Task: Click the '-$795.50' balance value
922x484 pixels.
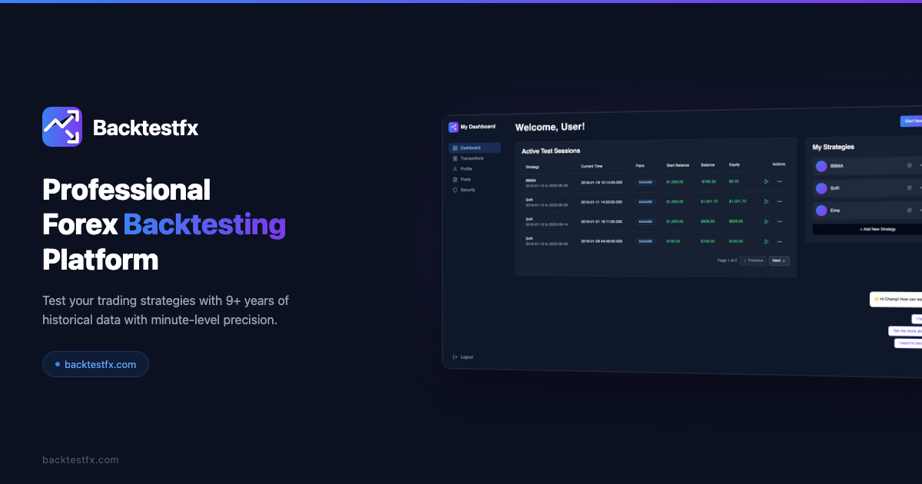Action: coord(708,181)
